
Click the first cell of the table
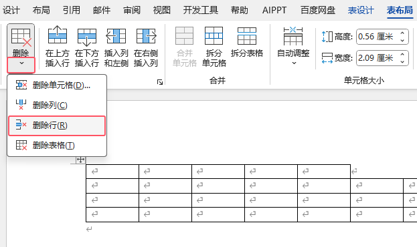(x=112, y=172)
